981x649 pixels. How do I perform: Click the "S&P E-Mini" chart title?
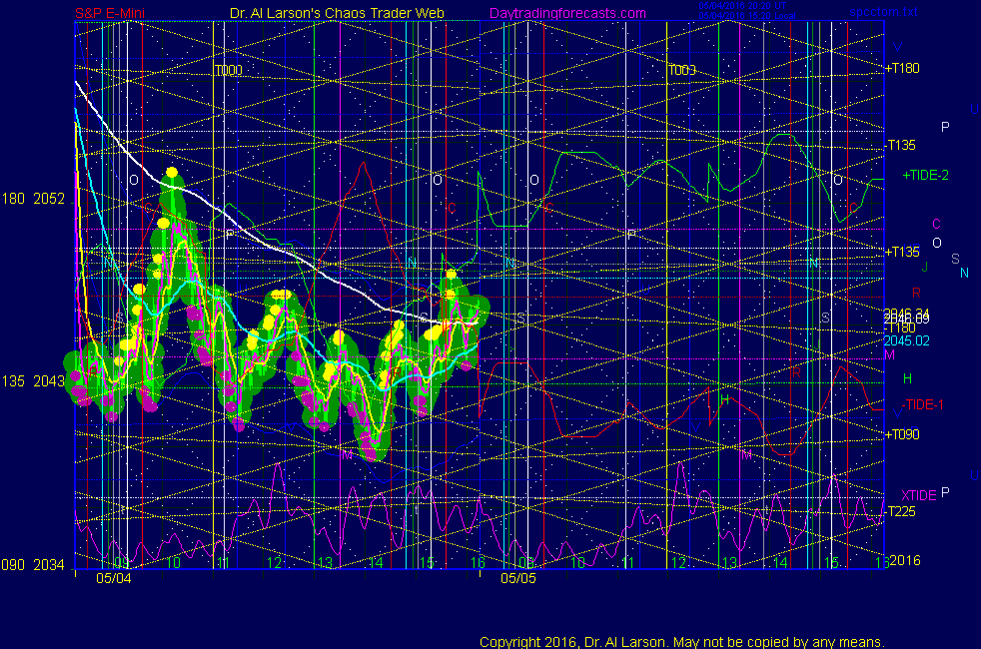pos(110,13)
